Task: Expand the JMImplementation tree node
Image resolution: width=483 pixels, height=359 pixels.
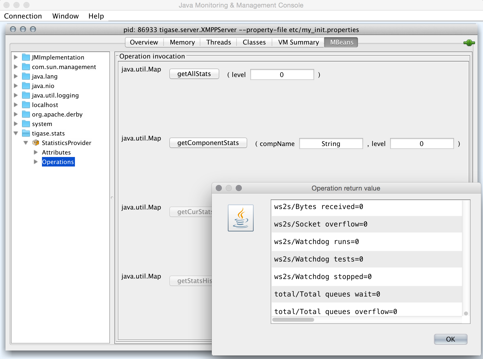Action: tap(16, 57)
